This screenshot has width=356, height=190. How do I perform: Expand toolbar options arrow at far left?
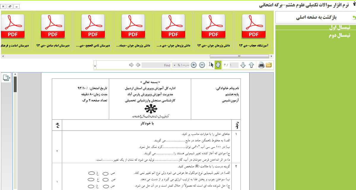pyautogui.click(x=95, y=65)
